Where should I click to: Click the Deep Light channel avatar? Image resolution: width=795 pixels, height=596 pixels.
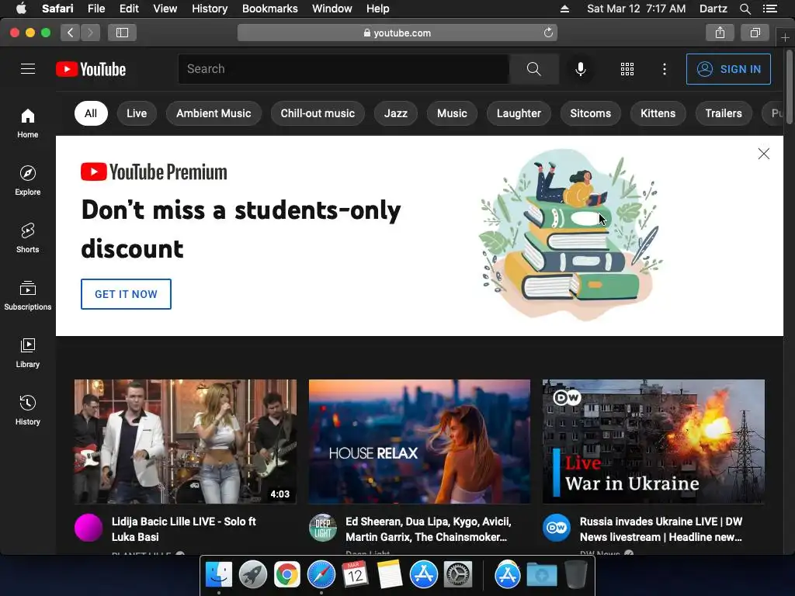(x=322, y=528)
